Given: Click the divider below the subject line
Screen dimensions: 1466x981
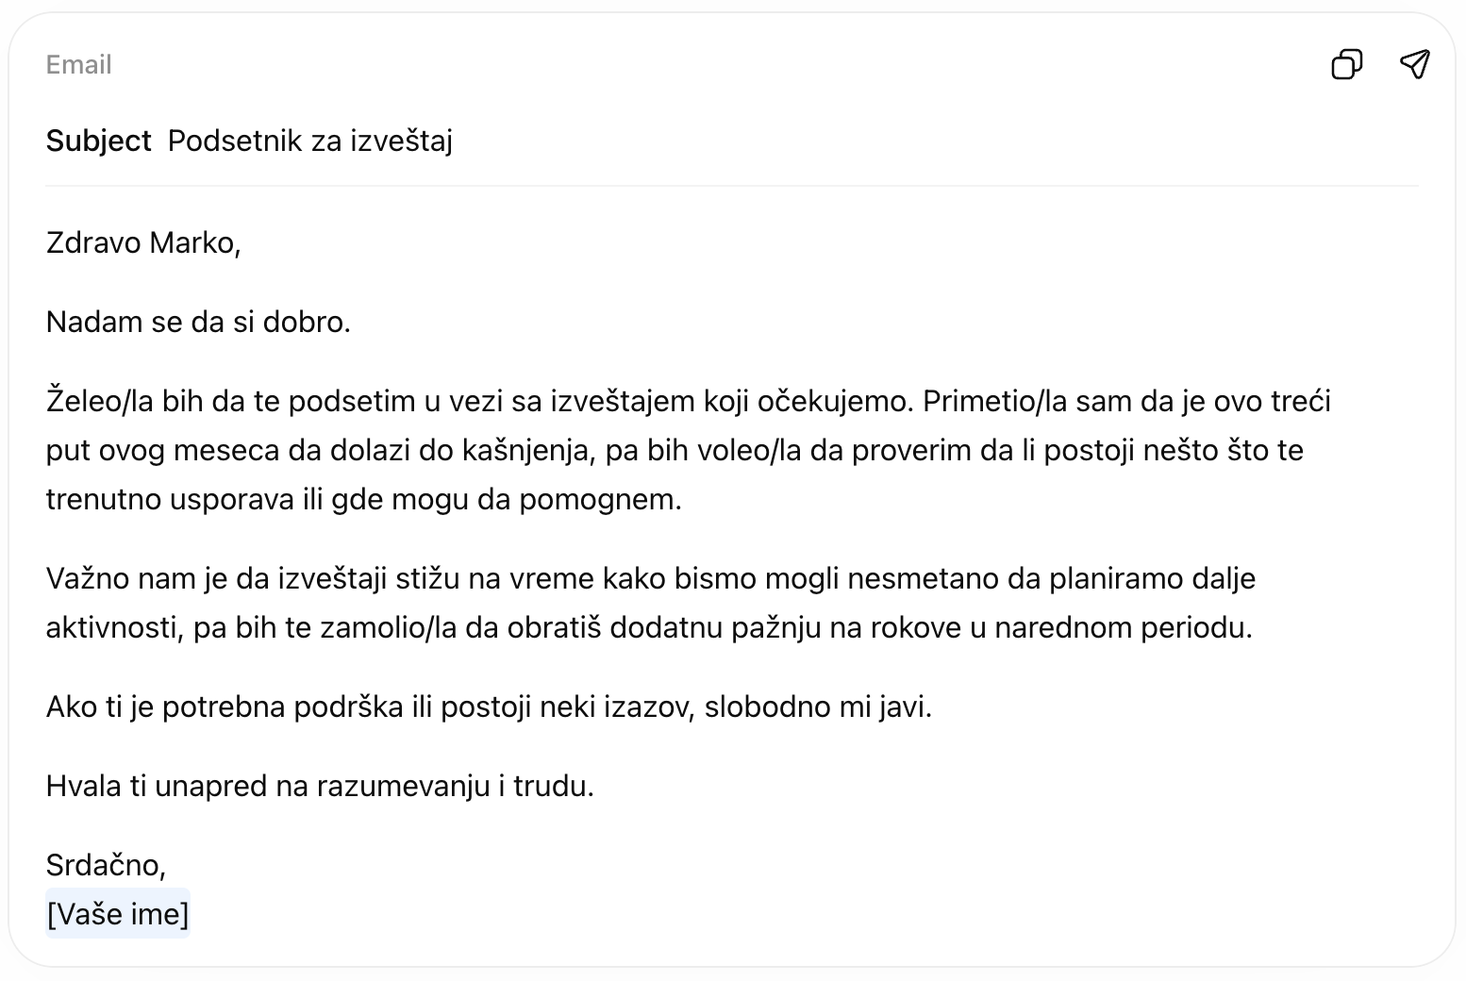Looking at the screenshot, I should (733, 185).
